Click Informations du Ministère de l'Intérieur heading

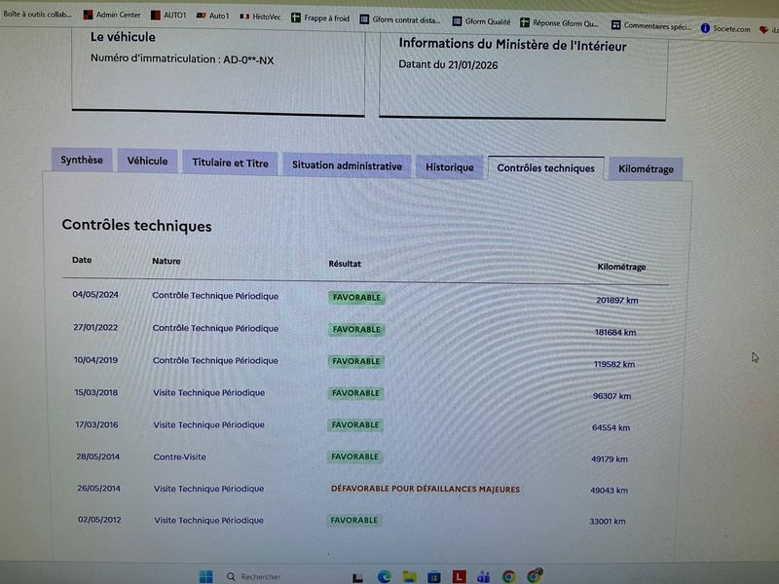tap(512, 45)
